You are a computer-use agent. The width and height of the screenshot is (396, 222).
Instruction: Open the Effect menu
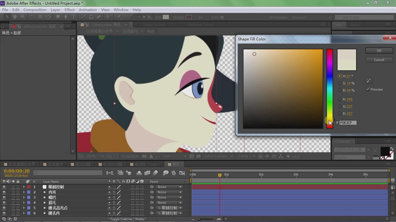70,10
